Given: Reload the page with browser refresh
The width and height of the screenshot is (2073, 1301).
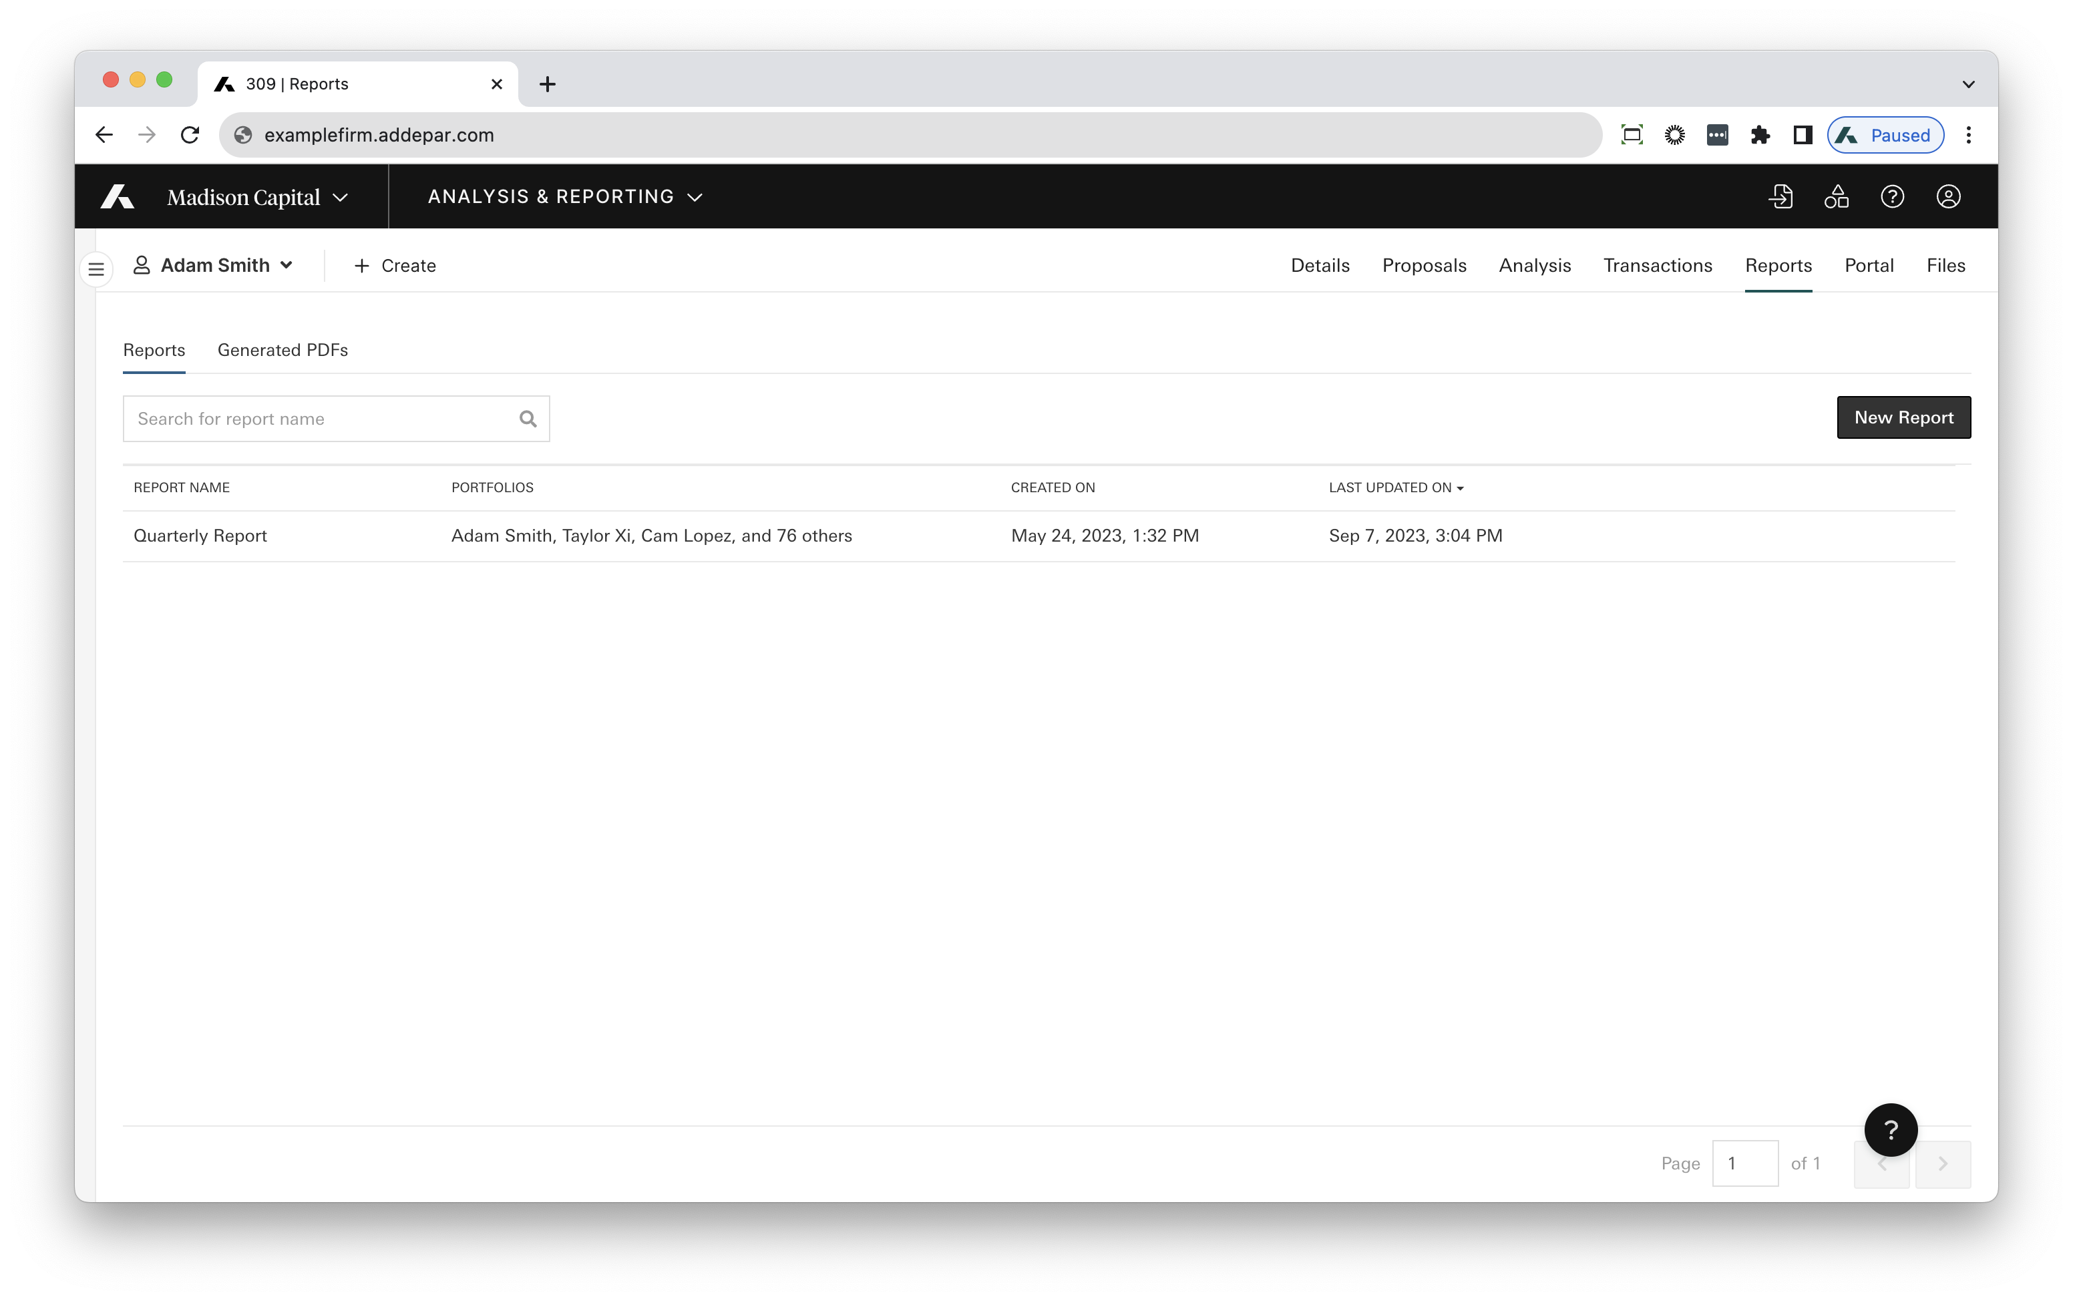Looking at the screenshot, I should click(x=190, y=135).
